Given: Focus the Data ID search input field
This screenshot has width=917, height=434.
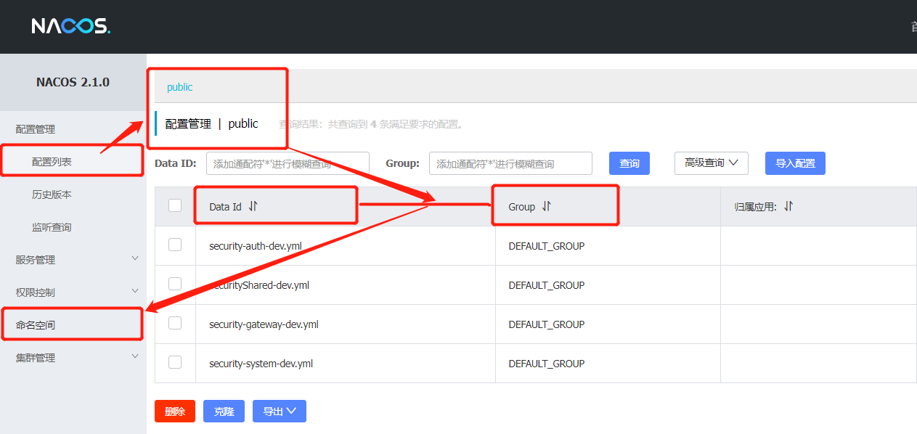Looking at the screenshot, I should 288,164.
